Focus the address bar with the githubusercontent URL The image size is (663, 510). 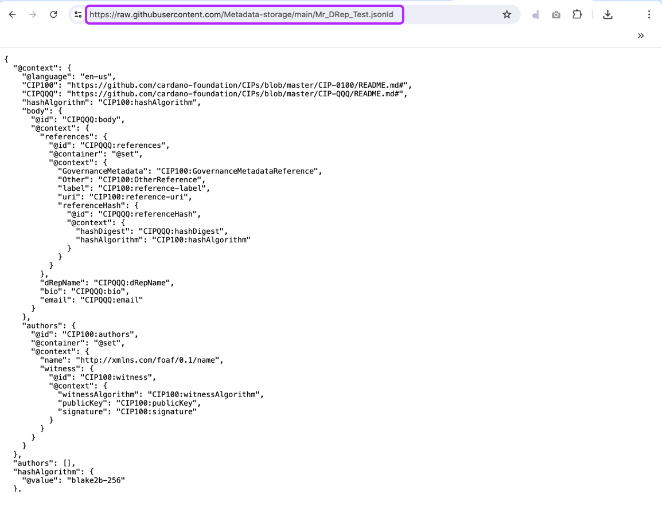tap(244, 15)
